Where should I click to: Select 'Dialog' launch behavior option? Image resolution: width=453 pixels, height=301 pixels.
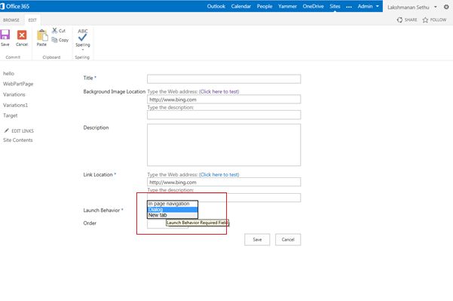pyautogui.click(x=173, y=209)
